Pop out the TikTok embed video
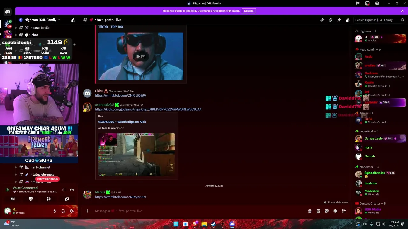 [143, 56]
